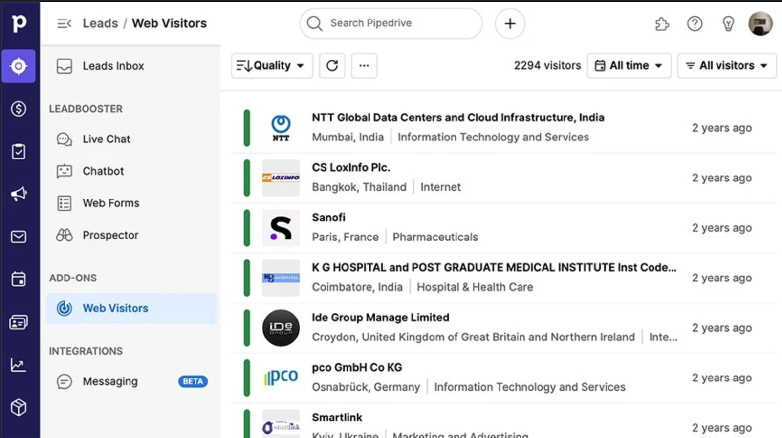
Task: Open the more options ellipsis button
Action: [364, 65]
